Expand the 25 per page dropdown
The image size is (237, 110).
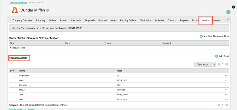pos(205,64)
